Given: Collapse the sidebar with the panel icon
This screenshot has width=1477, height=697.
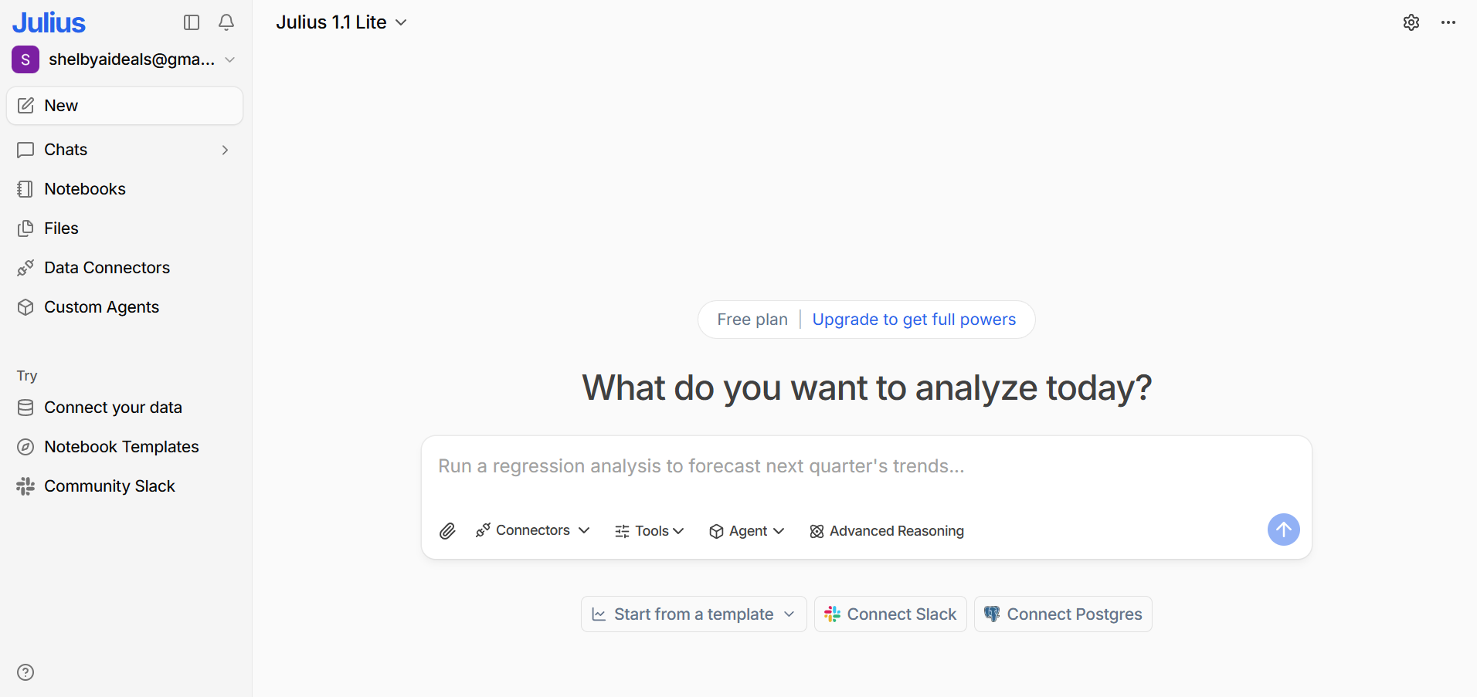Looking at the screenshot, I should (x=191, y=22).
